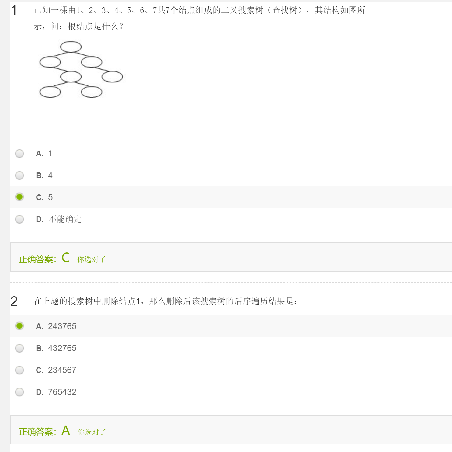
Task: Click the question 2 text about 后序遍历
Action: coord(165,301)
